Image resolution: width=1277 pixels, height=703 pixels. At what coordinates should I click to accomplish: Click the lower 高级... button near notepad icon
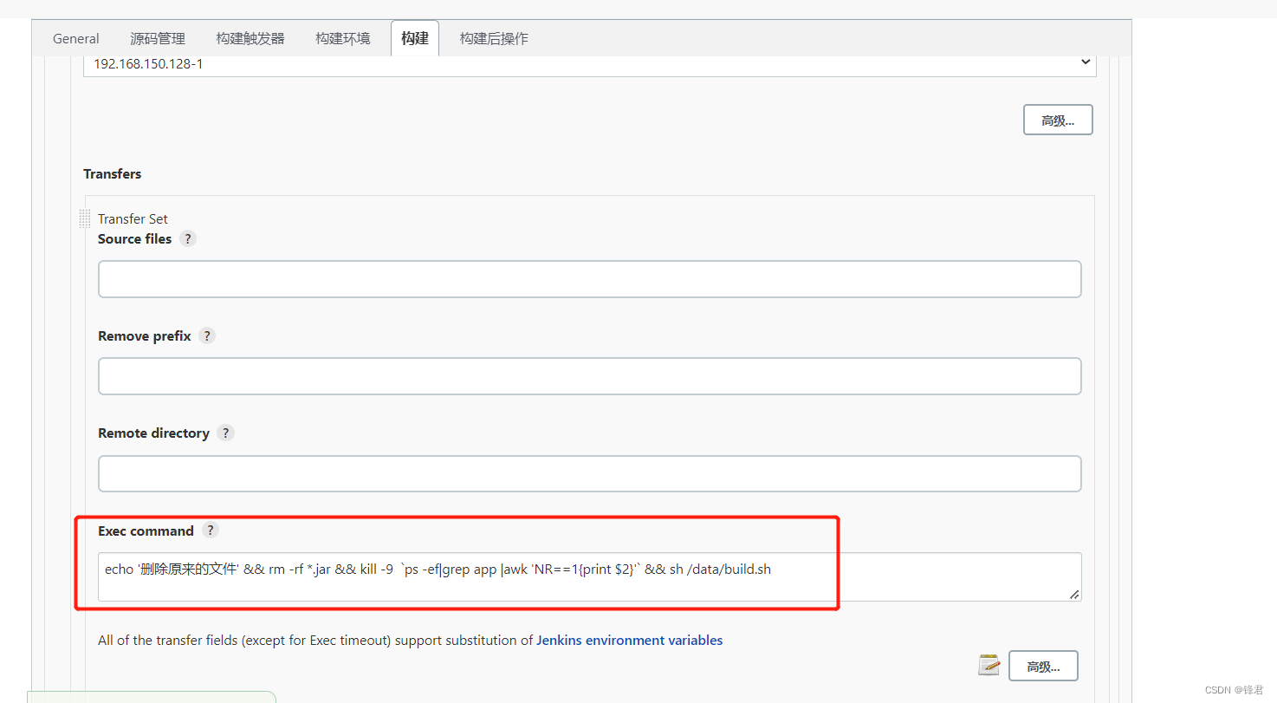[x=1043, y=667]
